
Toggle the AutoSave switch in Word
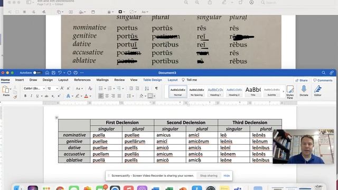coord(37,73)
